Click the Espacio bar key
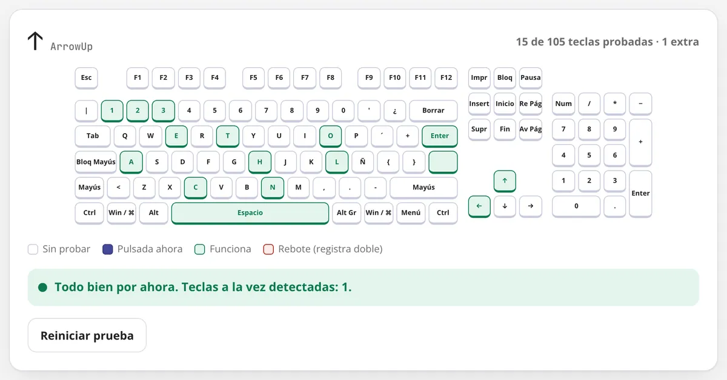Viewport: 727px width, 380px height. 250,213
